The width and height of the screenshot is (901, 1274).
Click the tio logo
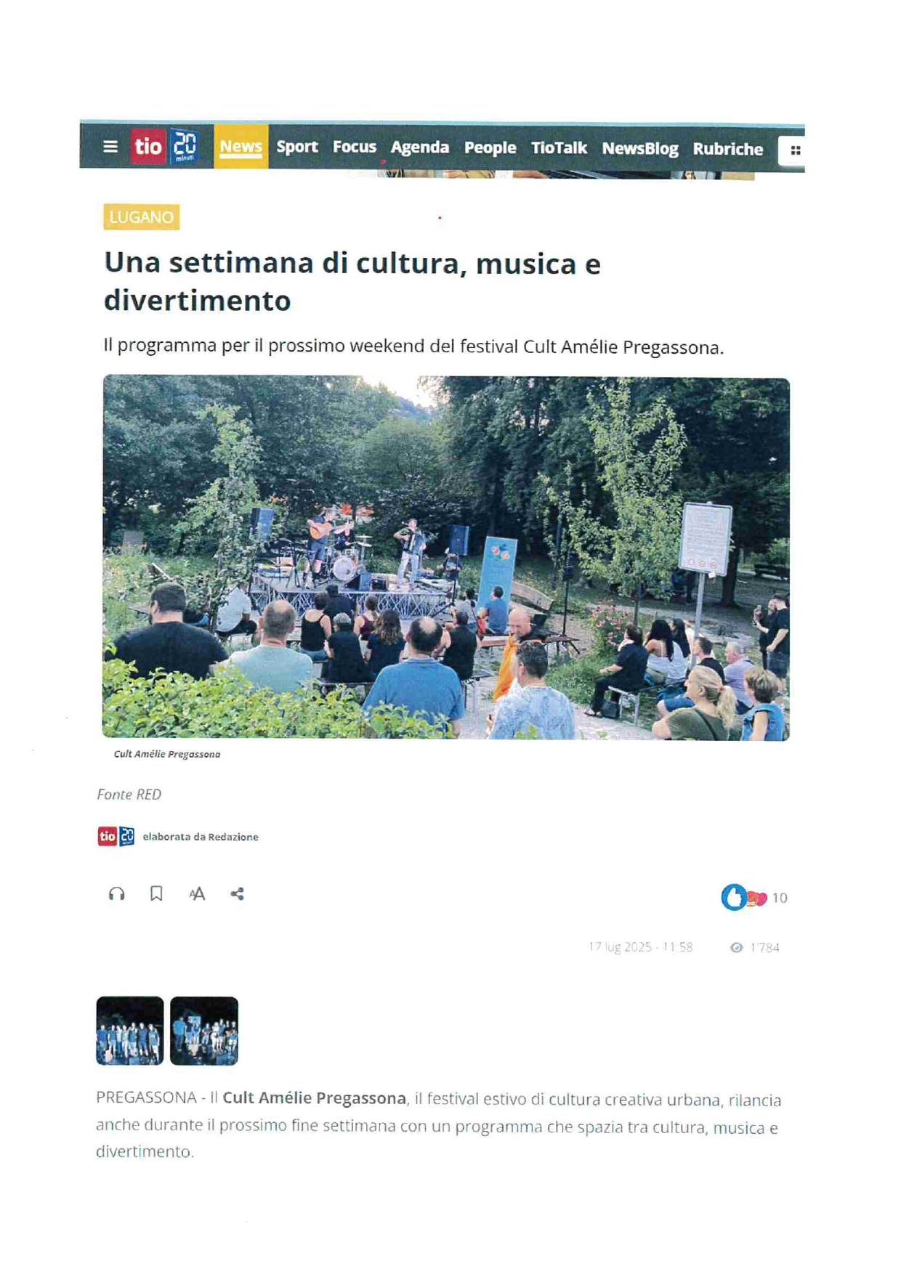point(148,147)
